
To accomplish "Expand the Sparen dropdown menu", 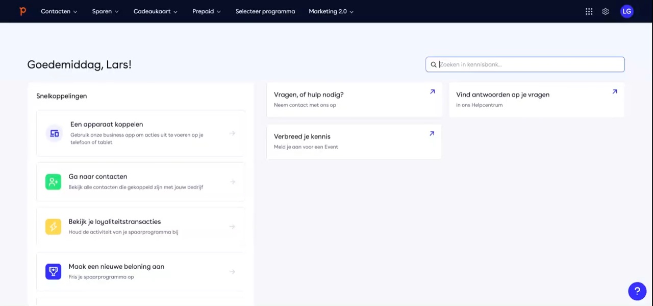I will pos(106,11).
